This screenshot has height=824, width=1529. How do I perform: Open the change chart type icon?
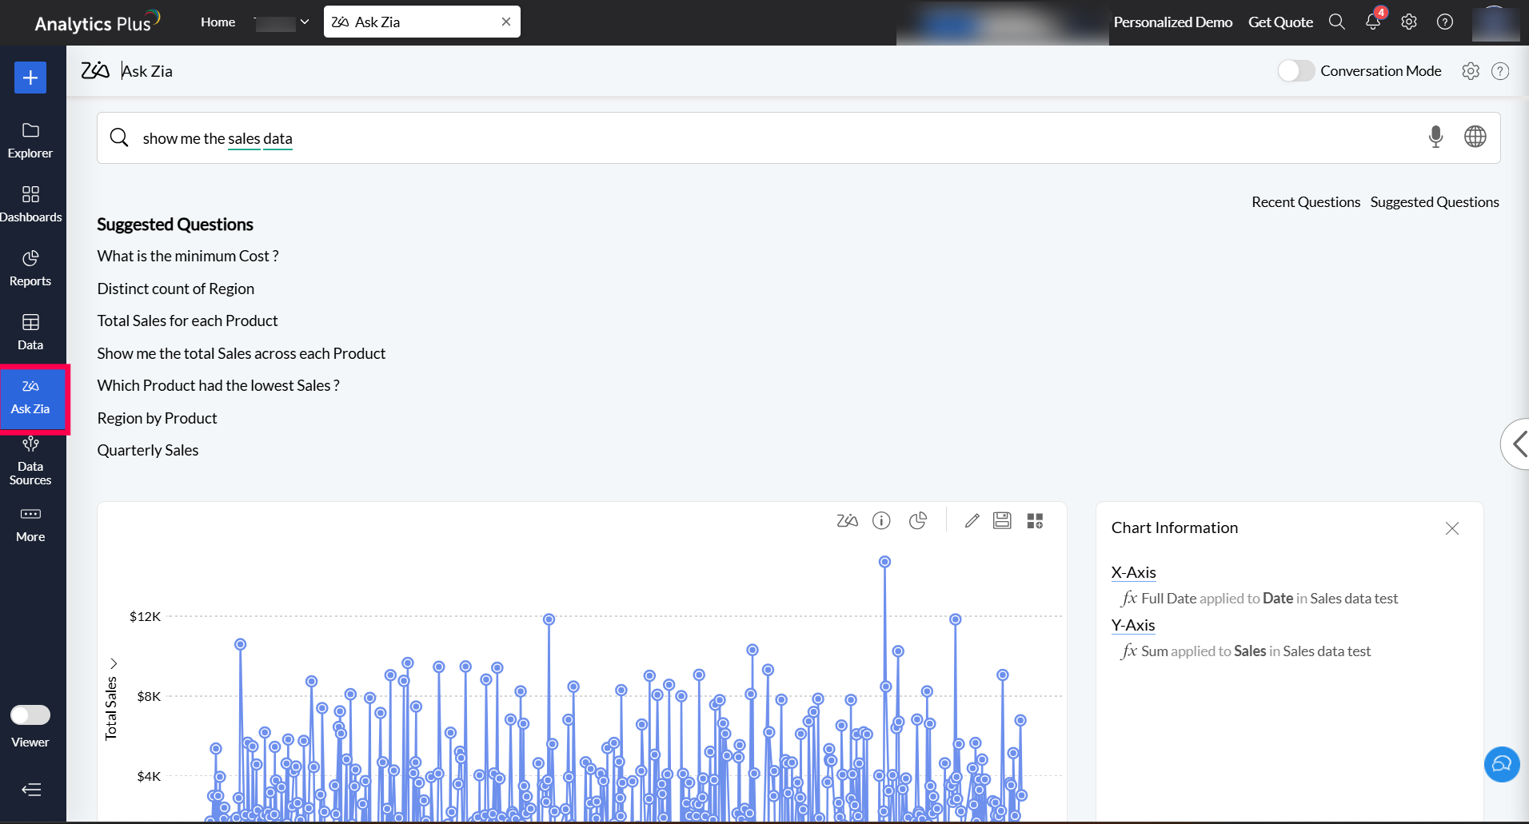[918, 521]
